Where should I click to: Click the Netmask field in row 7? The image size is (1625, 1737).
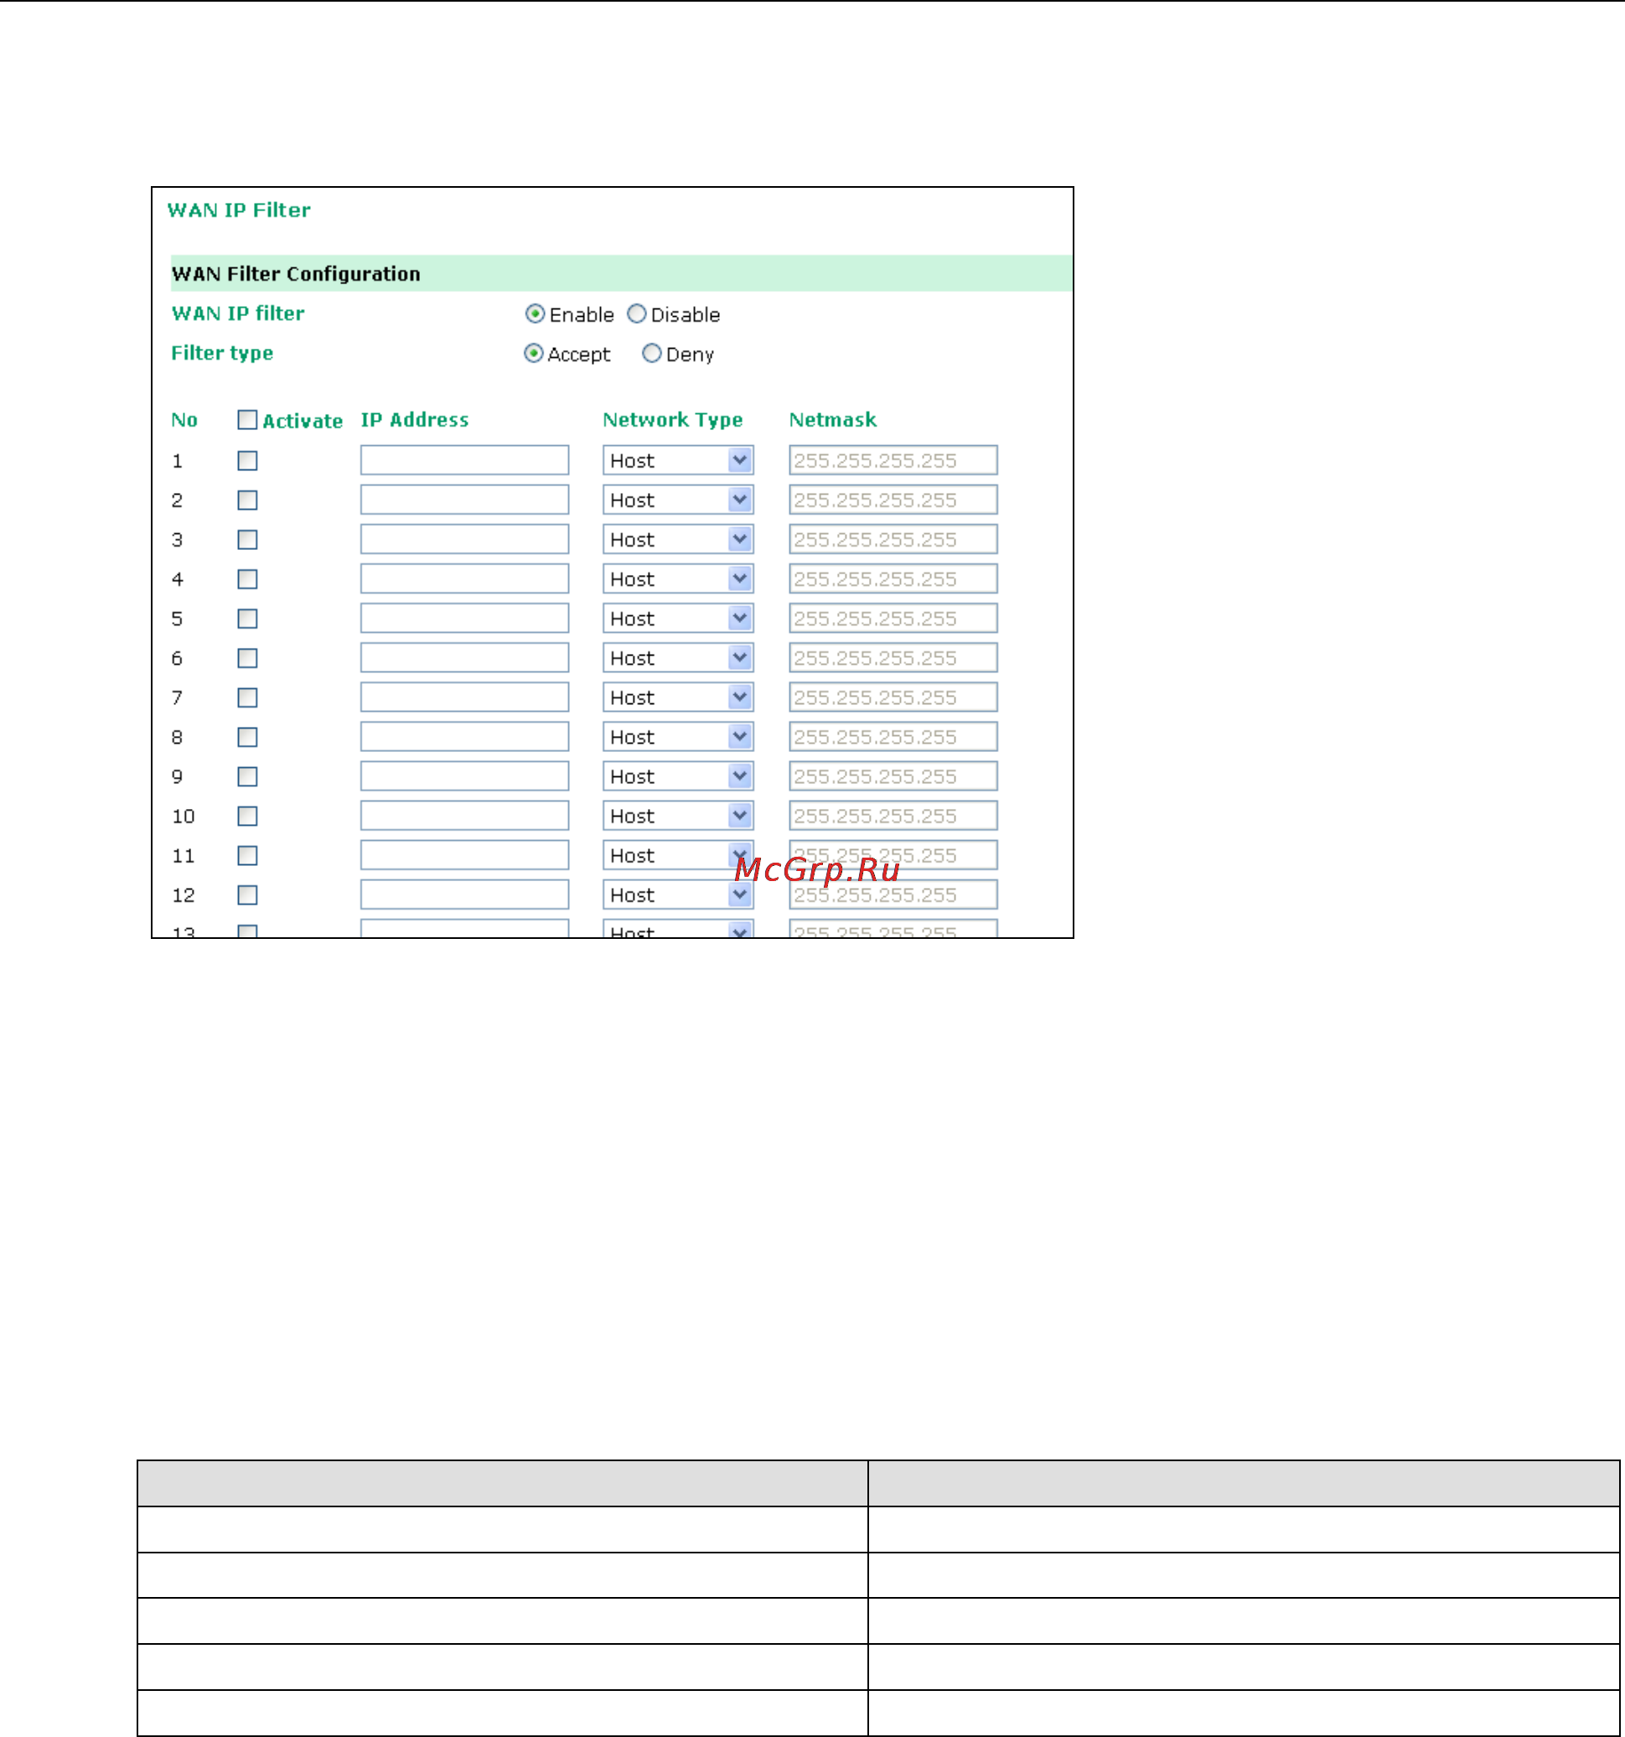893,697
